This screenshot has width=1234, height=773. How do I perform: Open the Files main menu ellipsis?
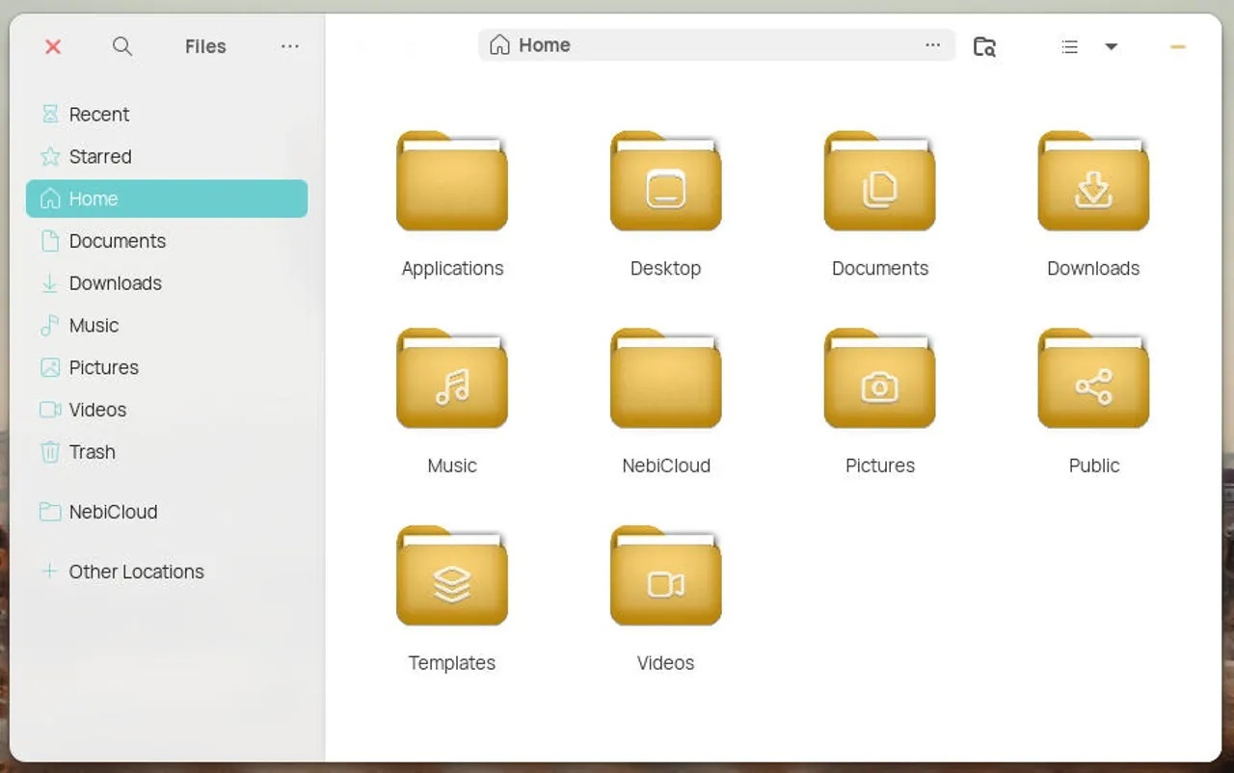click(290, 46)
